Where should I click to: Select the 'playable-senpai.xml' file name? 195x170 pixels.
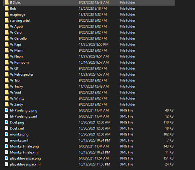(x=25, y=165)
